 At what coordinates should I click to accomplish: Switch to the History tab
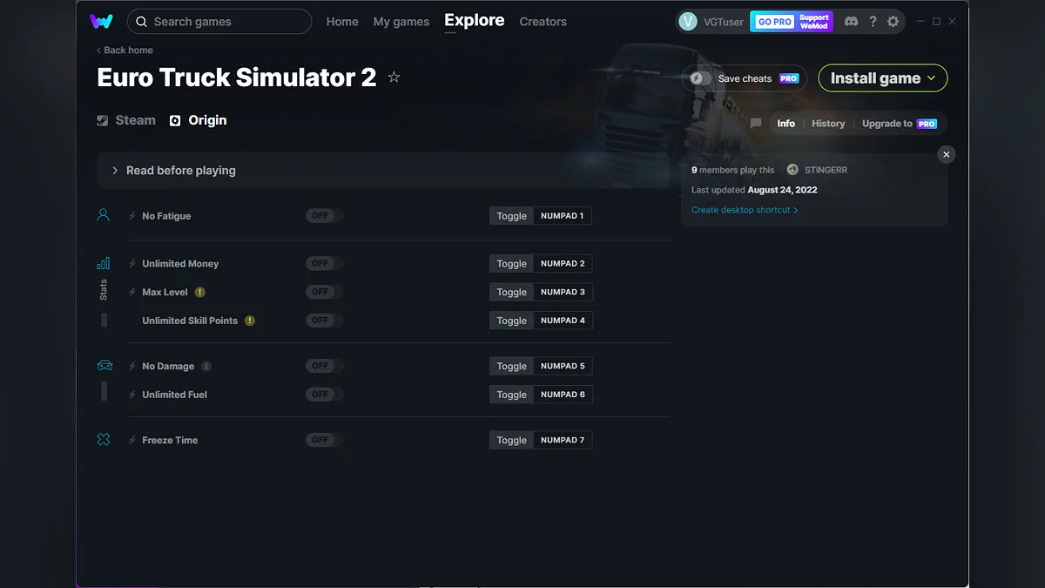tap(827, 124)
